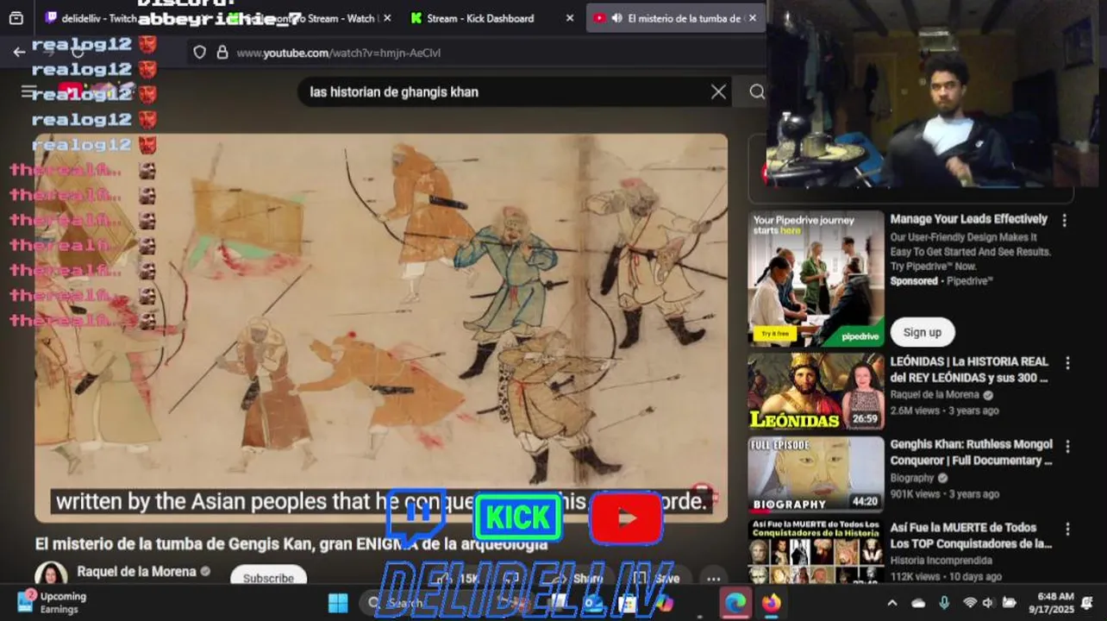Open more actions menu beside Save
The image size is (1107, 621).
[713, 579]
